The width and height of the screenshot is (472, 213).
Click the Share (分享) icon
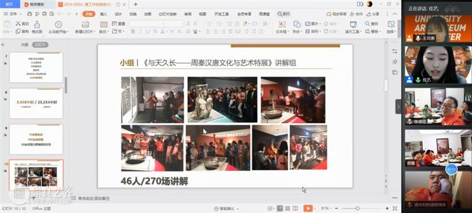[369, 14]
